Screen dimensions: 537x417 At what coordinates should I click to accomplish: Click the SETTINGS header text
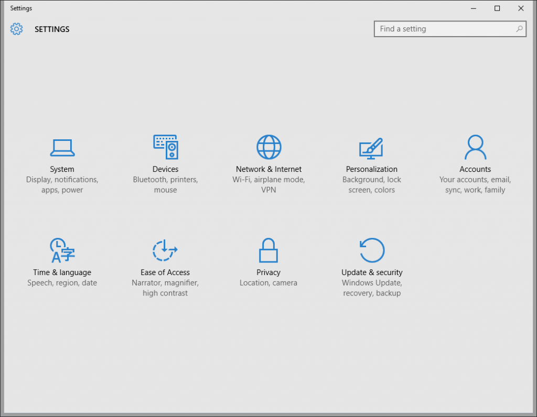[51, 29]
